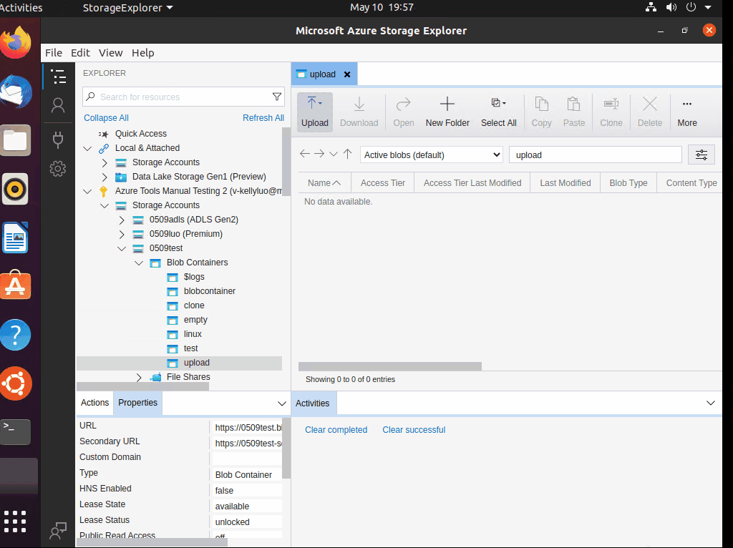Open the Connect plug icon
Viewport: 733px width, 548px height.
coord(58,140)
